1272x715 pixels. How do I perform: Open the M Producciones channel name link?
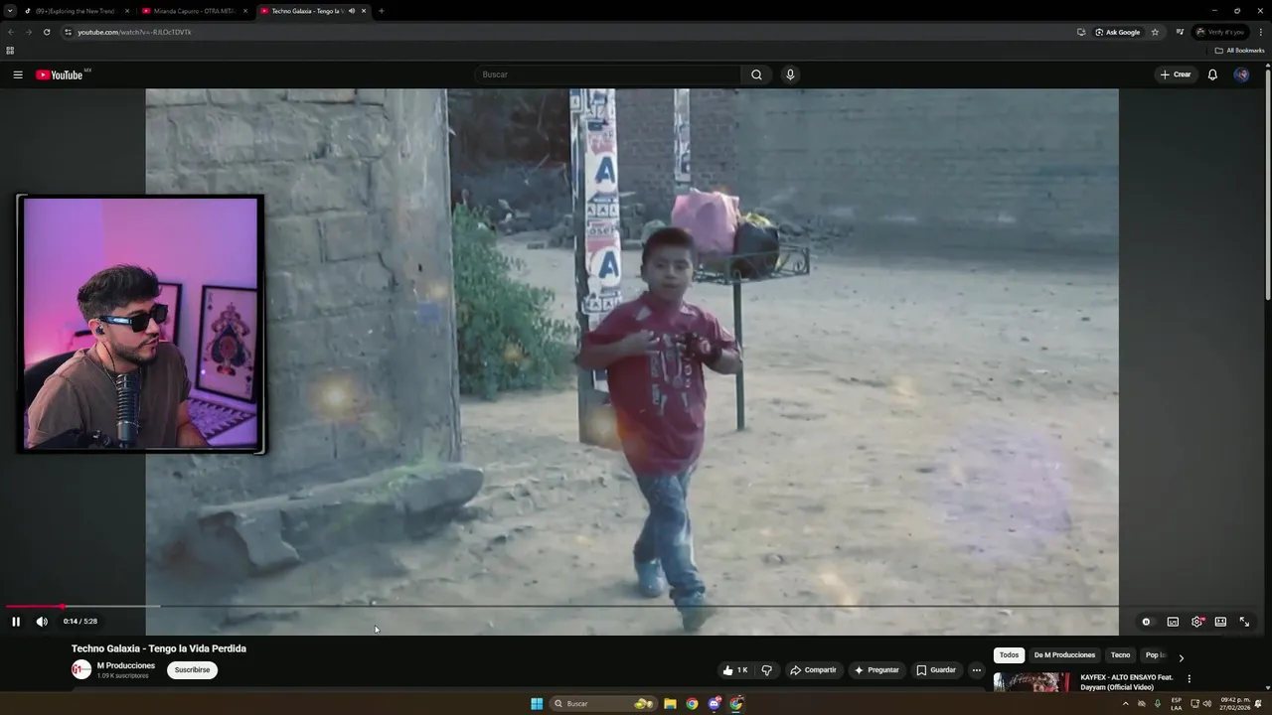126,665
